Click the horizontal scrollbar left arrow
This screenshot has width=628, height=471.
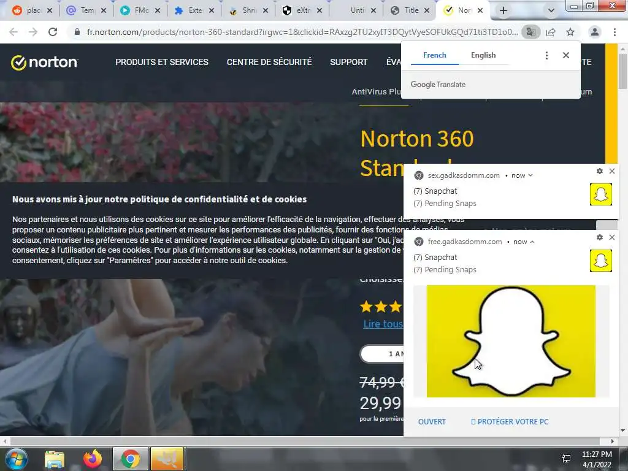(x=4, y=441)
